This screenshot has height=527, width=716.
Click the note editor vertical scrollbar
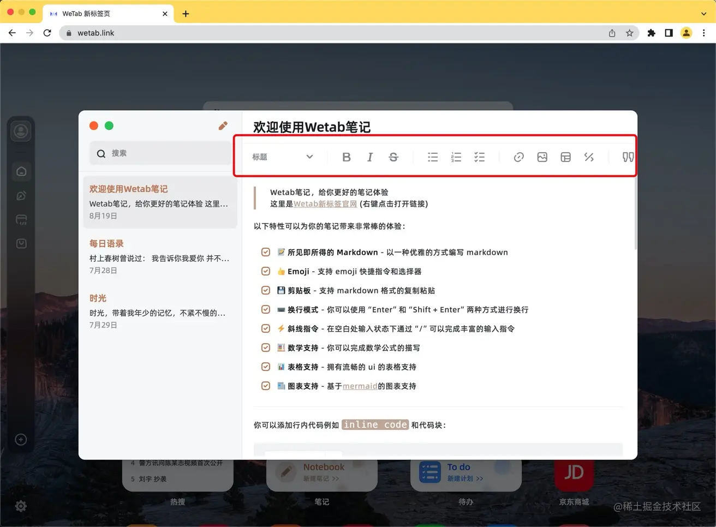pyautogui.click(x=635, y=214)
